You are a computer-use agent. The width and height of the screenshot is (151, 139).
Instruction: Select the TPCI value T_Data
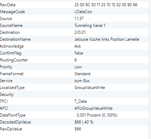pyautogui.click(x=81, y=101)
